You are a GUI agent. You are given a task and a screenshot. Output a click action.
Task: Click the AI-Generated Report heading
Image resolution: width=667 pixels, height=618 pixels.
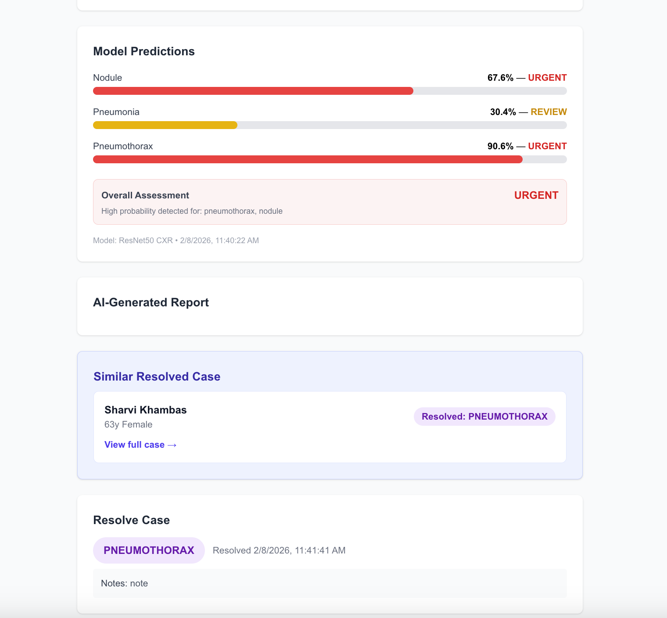click(151, 302)
